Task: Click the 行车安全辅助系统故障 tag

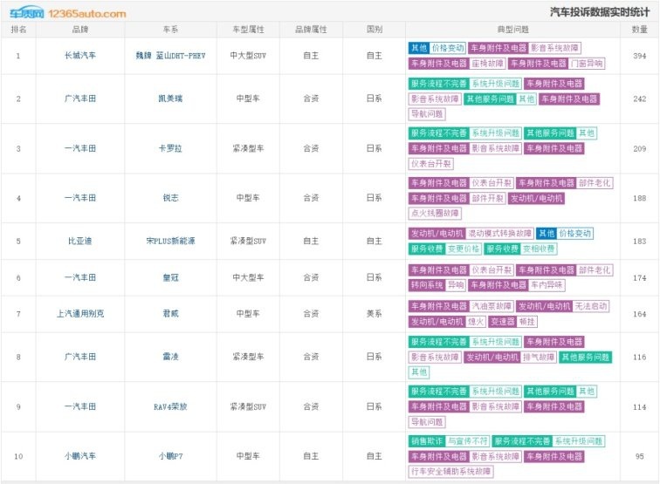Action: 450,472
